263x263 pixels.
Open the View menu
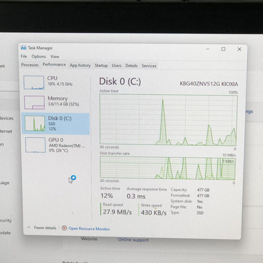click(x=55, y=56)
